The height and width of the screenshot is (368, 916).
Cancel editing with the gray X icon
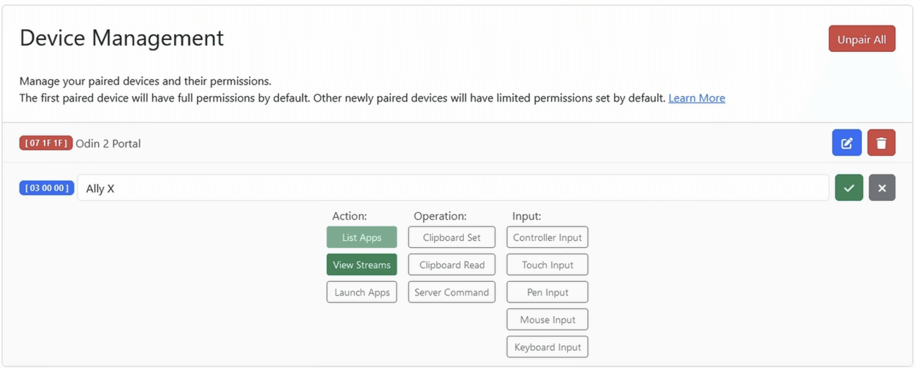click(882, 188)
